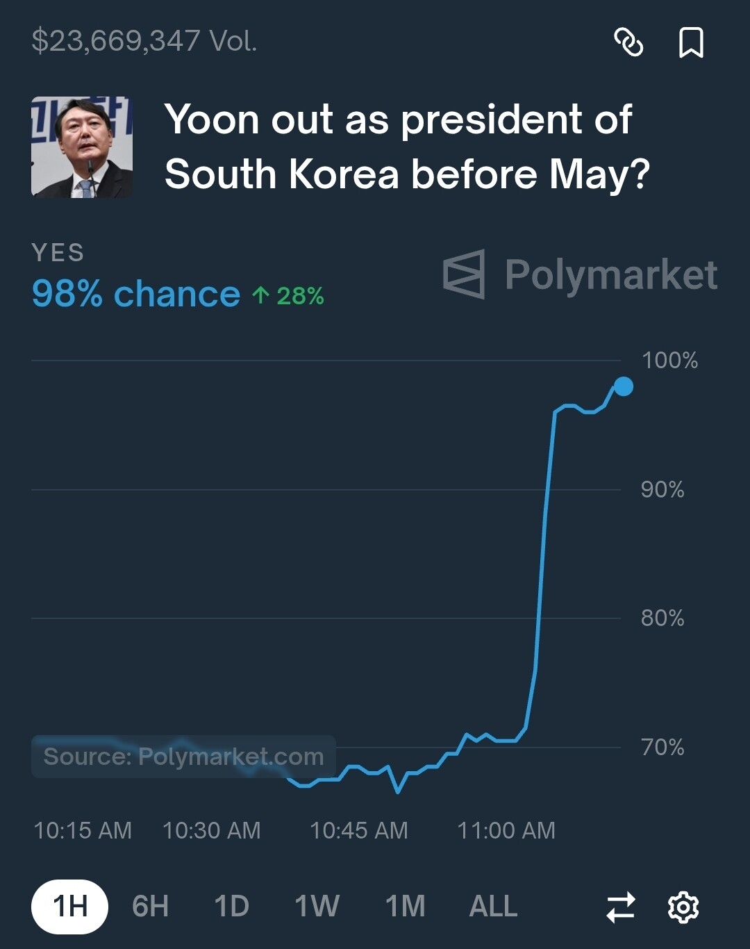The width and height of the screenshot is (750, 949).
Task: Open chart settings gear
Action: (683, 907)
